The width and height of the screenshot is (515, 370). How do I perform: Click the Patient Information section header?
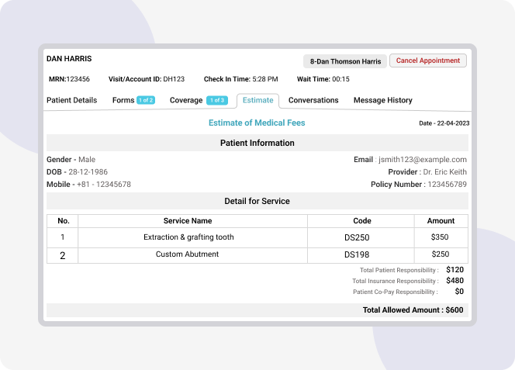coord(257,143)
